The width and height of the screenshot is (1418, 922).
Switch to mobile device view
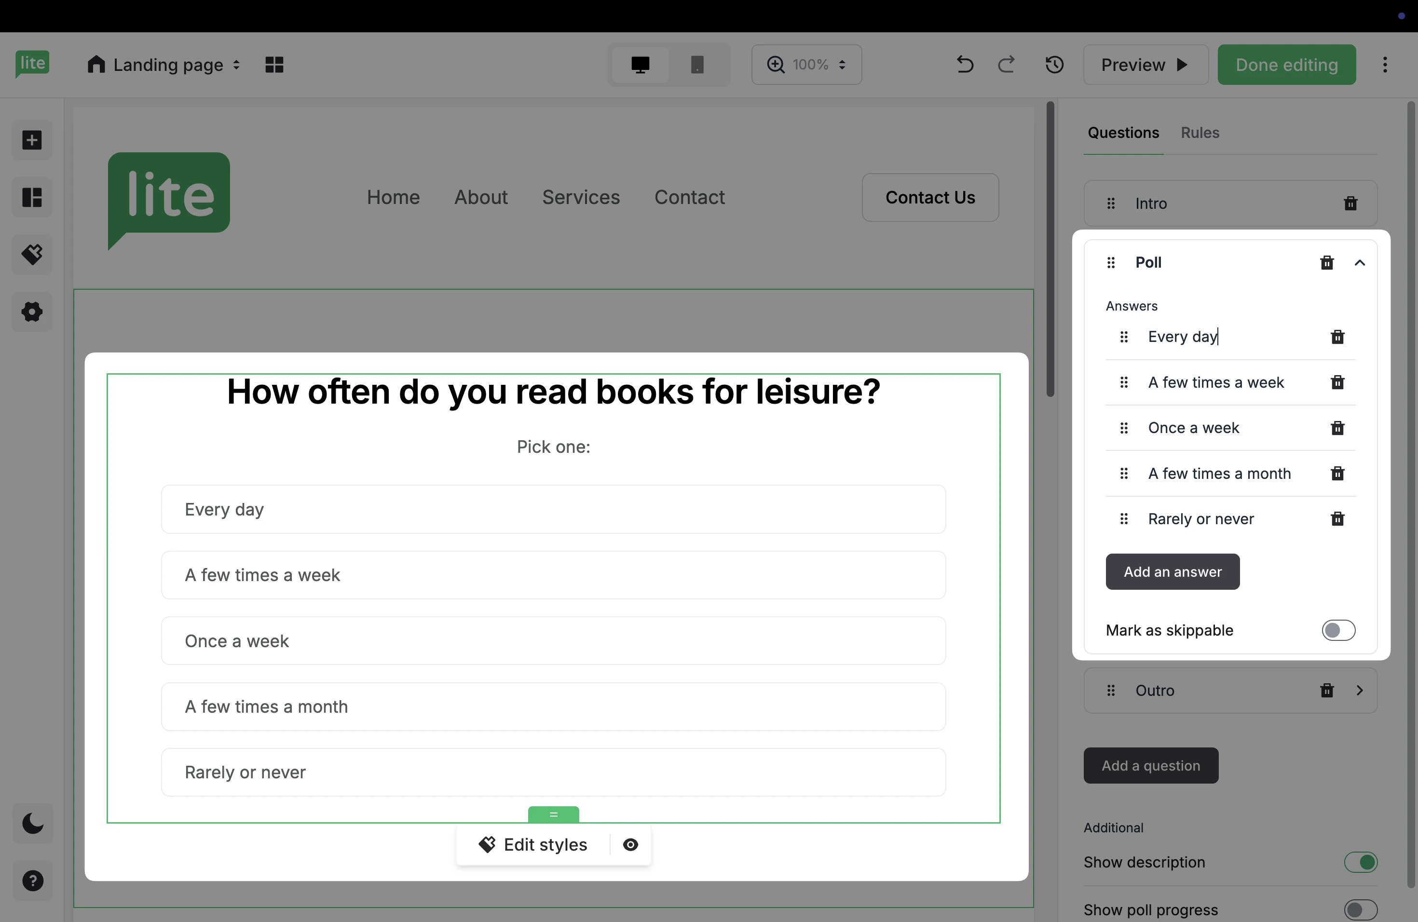pos(696,64)
